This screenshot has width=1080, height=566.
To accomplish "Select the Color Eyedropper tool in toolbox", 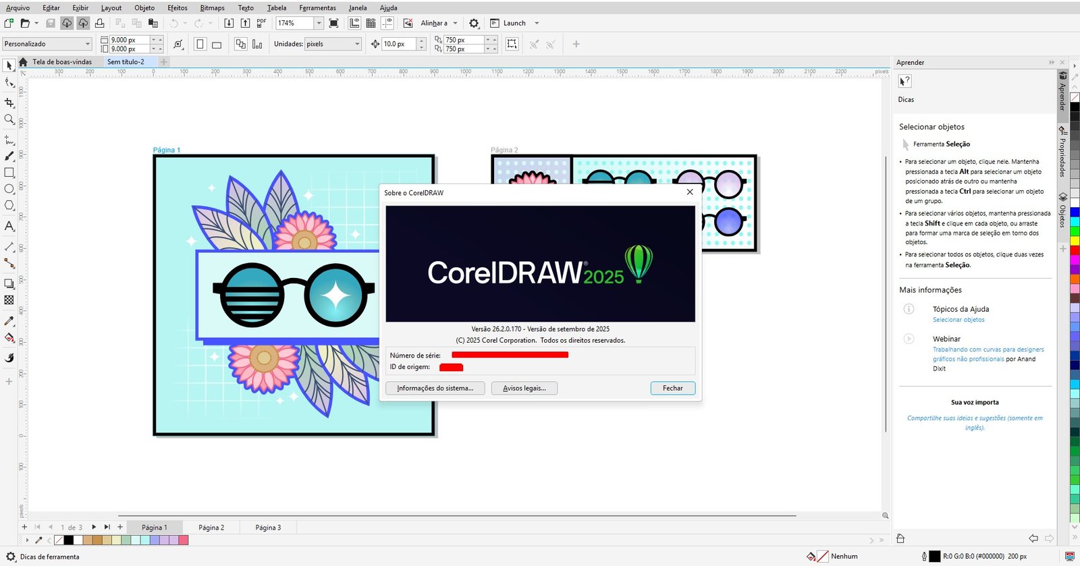I will 9,321.
